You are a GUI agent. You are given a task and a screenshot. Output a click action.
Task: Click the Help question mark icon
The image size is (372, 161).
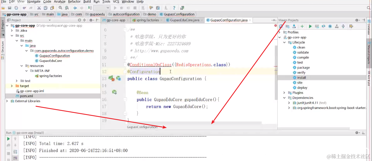pos(174,8)
